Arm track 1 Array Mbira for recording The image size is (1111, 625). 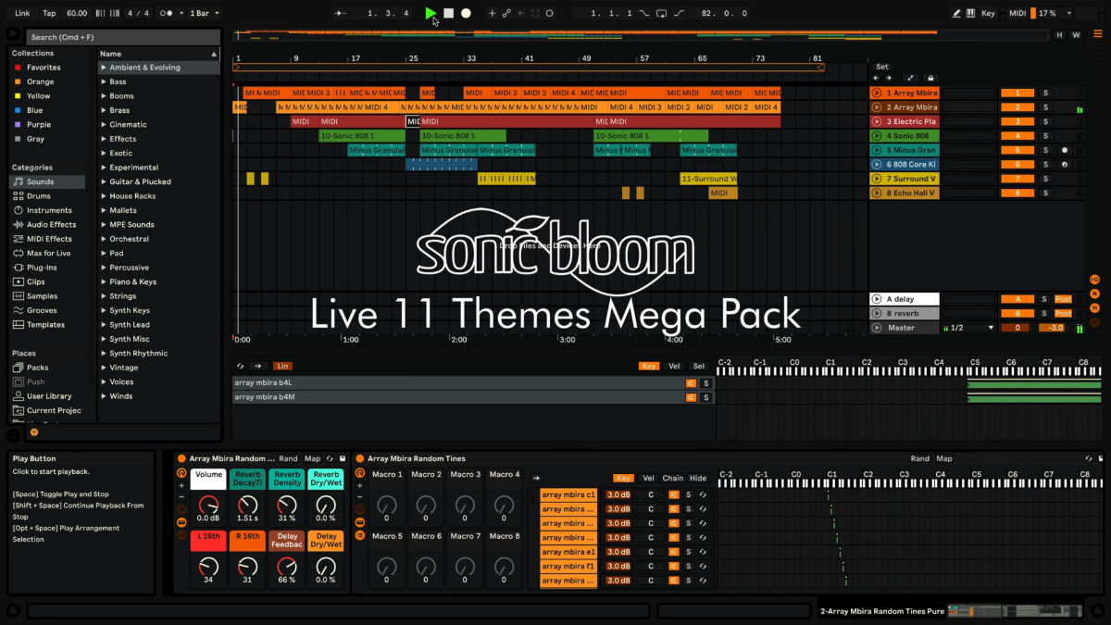1064,93
